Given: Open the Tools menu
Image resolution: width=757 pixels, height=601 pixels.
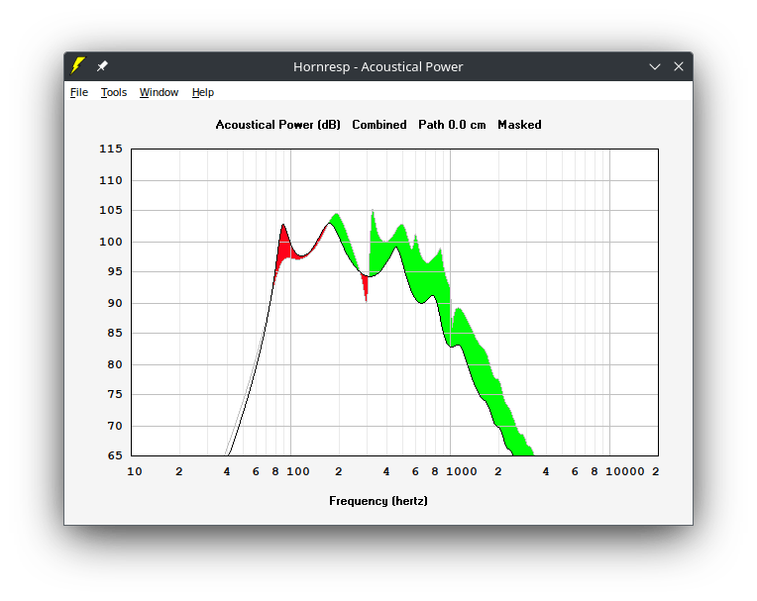Looking at the screenshot, I should coord(114,92).
